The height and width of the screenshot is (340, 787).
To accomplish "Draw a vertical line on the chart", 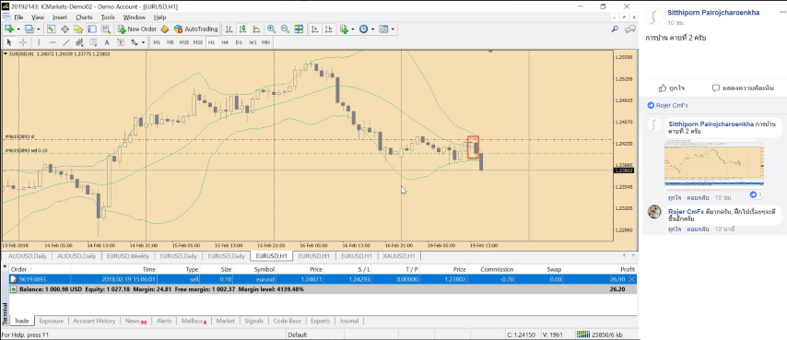I will pyautogui.click(x=39, y=42).
